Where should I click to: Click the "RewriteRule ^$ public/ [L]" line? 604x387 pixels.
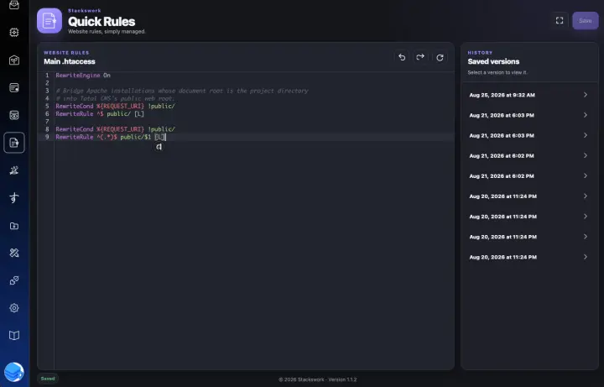(x=100, y=113)
